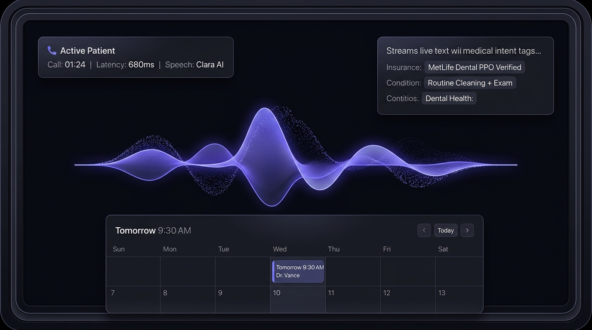This screenshot has height=330, width=592.
Task: Select the Sat column header
Action: 443,249
